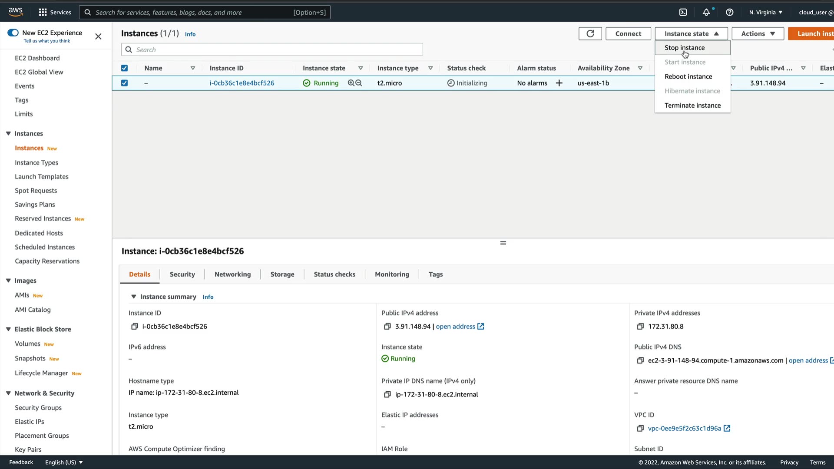Open the vpc-0ee9e5f2c63c1d96a link
This screenshot has height=469, width=834.
pos(684,429)
